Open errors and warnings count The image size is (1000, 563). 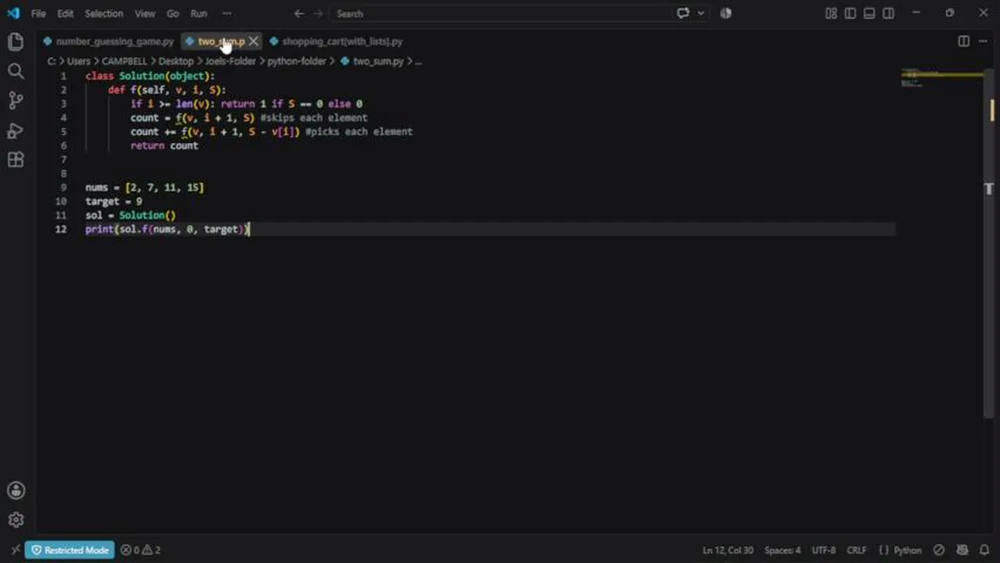(141, 550)
